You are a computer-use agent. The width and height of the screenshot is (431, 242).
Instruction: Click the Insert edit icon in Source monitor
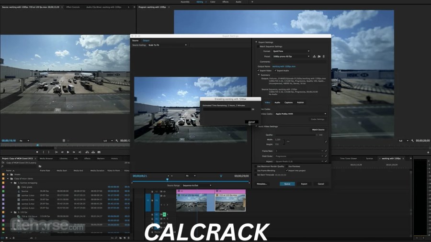point(87,152)
